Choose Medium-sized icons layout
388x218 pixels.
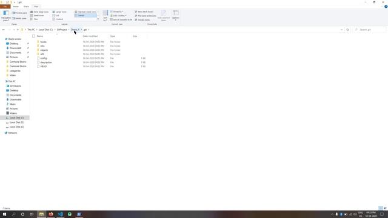point(85,12)
